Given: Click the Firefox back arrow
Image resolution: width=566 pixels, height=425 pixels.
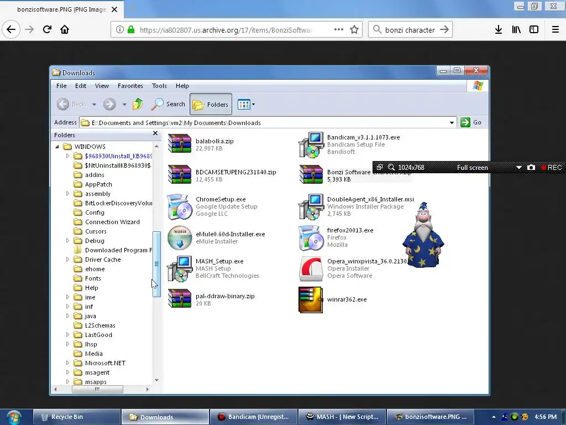Looking at the screenshot, I should (11, 29).
